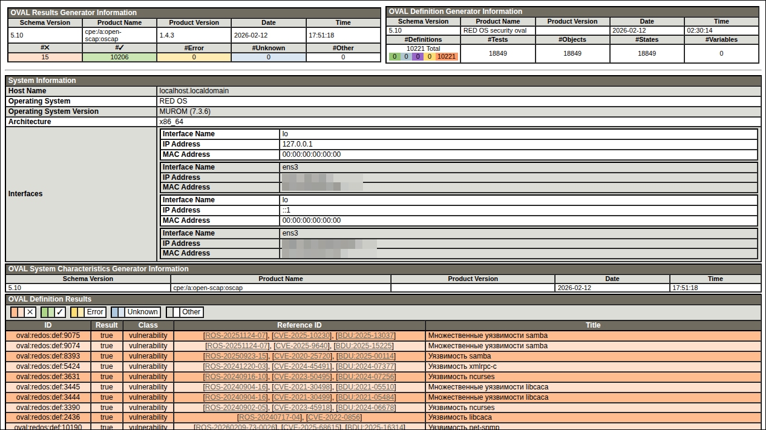
Task: Click the Title column header
Action: click(x=593, y=325)
